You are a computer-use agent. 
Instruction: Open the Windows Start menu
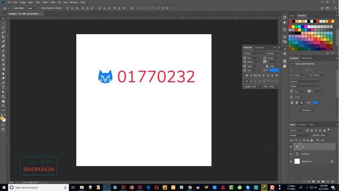pos(4,187)
